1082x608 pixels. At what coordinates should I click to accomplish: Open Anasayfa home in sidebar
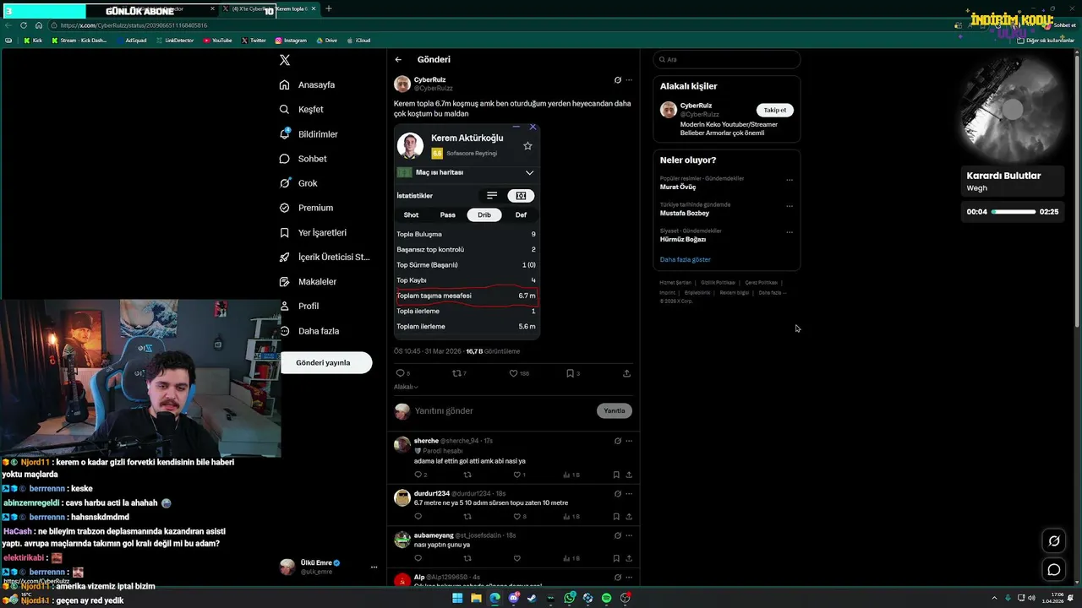pos(308,84)
